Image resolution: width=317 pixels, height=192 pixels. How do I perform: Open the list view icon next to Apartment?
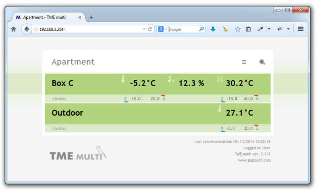(244, 62)
